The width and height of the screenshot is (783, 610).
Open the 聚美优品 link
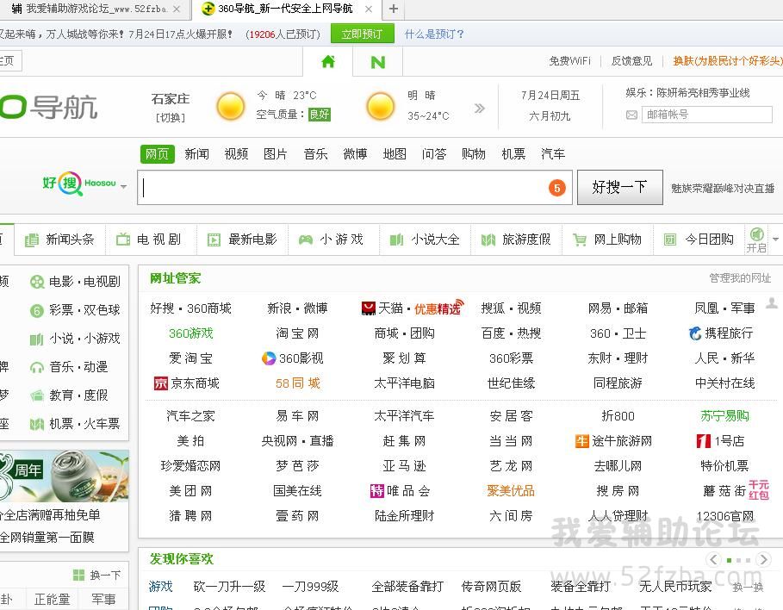tap(511, 491)
